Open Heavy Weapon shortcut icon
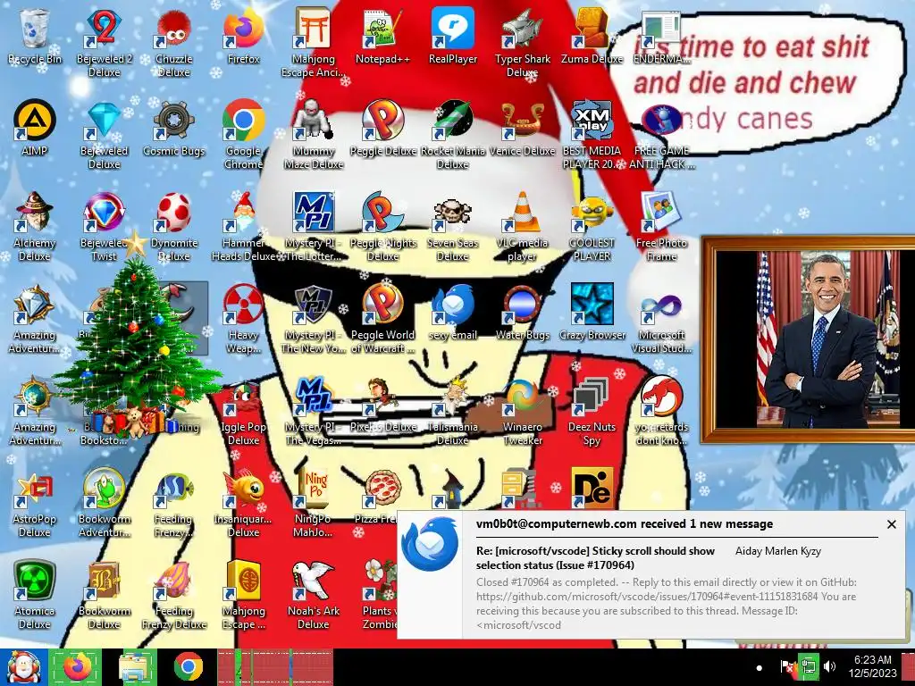The height and width of the screenshot is (686, 915). point(243,319)
